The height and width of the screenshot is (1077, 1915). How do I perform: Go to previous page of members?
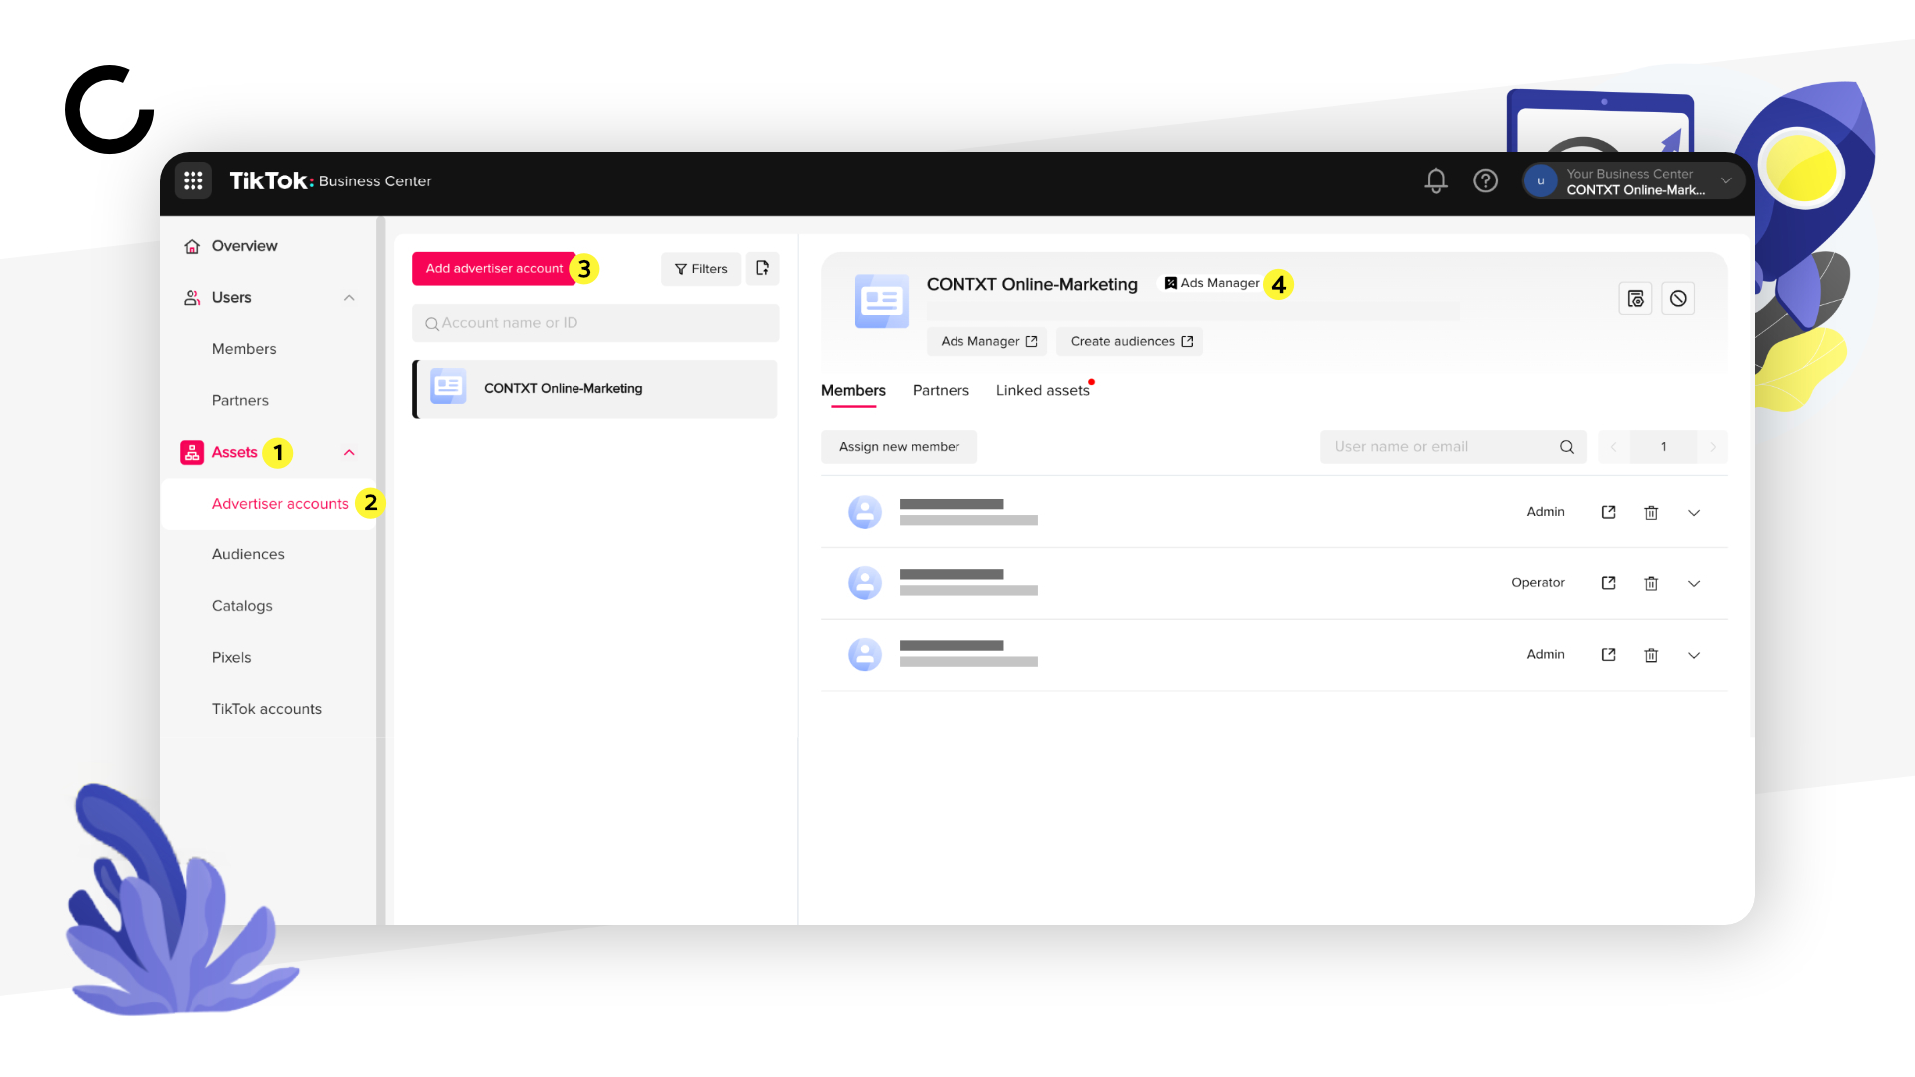[1614, 447]
